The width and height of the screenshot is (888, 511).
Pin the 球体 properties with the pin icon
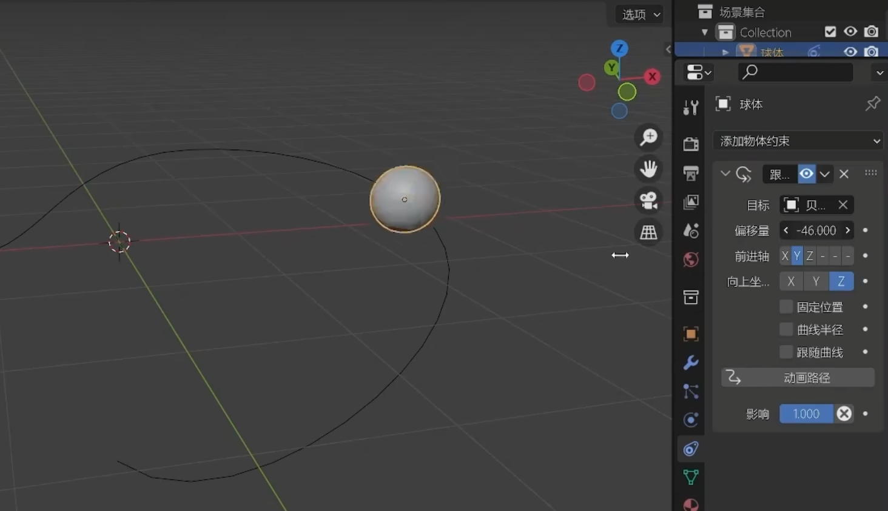coord(872,104)
